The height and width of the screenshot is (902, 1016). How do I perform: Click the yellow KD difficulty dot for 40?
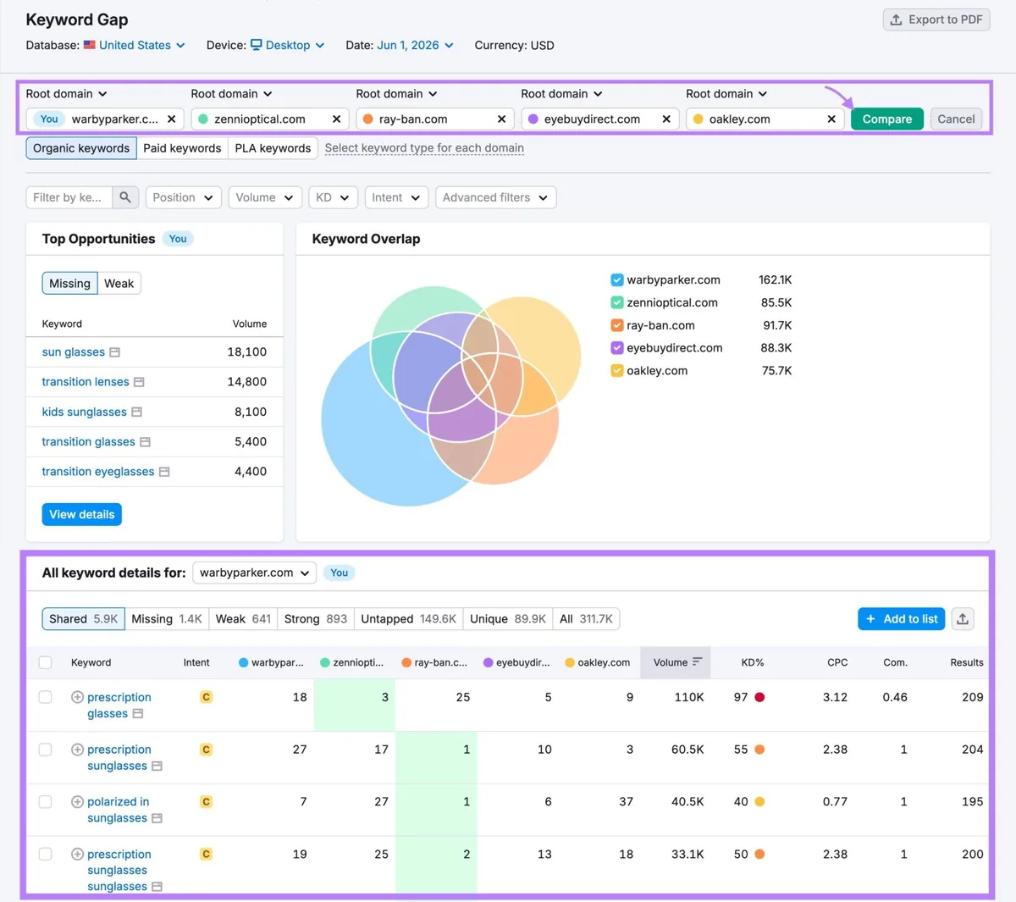tap(759, 802)
